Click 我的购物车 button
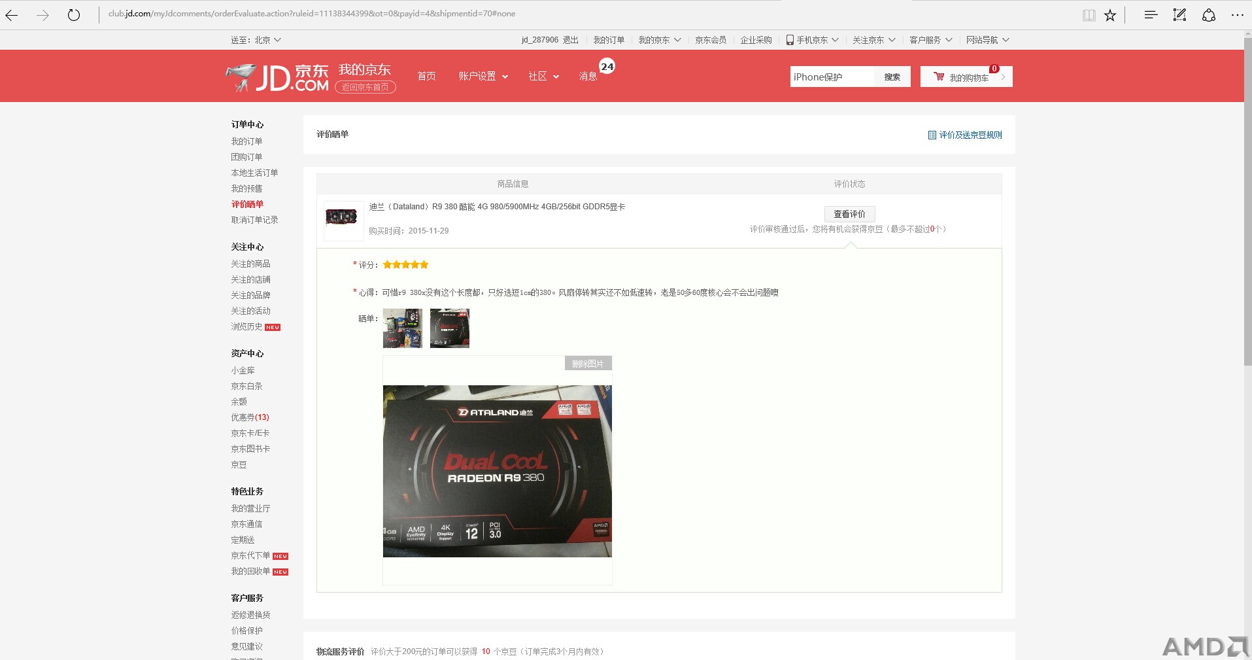This screenshot has width=1252, height=660. [x=966, y=77]
